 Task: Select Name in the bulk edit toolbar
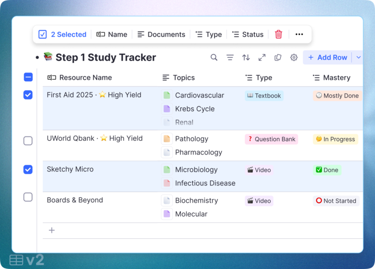point(111,34)
